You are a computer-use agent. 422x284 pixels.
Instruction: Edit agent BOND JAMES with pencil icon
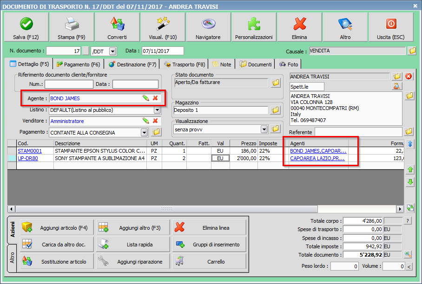click(x=146, y=98)
